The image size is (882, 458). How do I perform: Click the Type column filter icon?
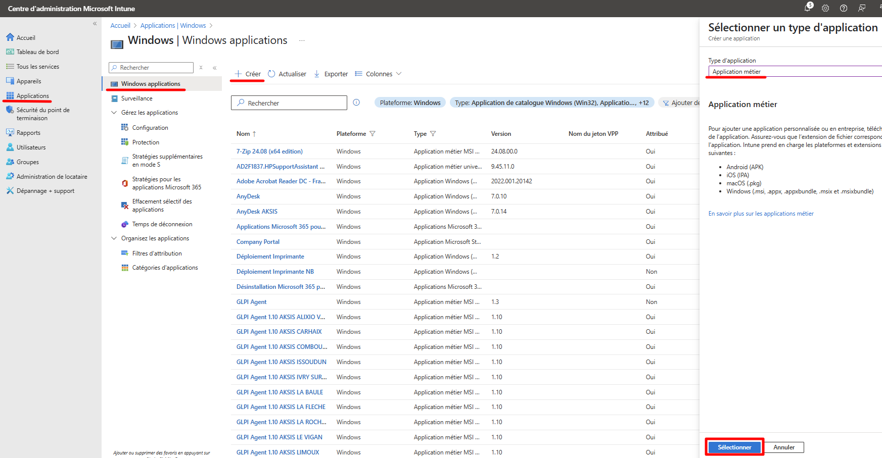(x=433, y=134)
